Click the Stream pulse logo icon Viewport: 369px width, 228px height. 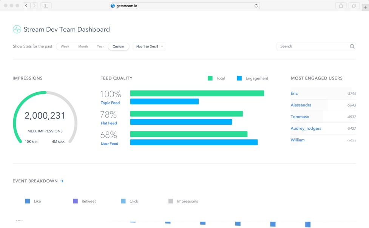(x=17, y=29)
